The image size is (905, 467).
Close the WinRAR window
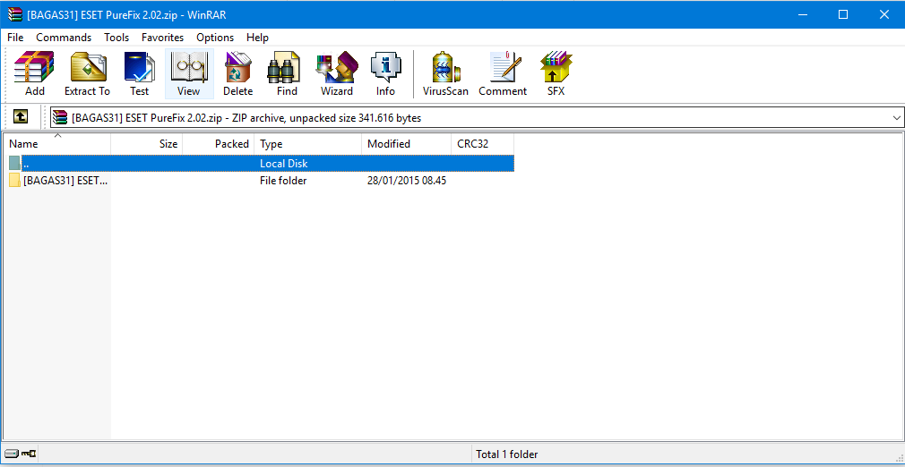883,15
